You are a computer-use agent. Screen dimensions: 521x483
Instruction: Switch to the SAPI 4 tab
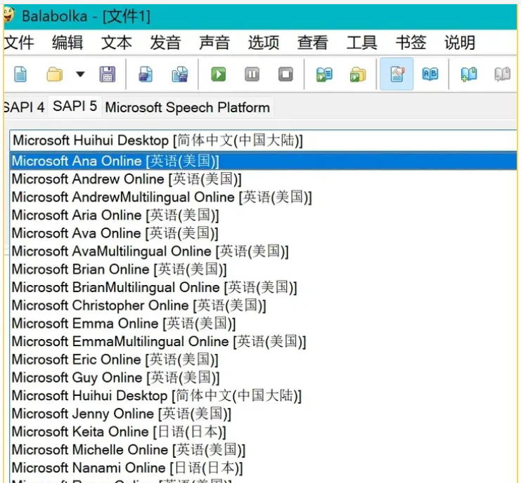point(24,107)
